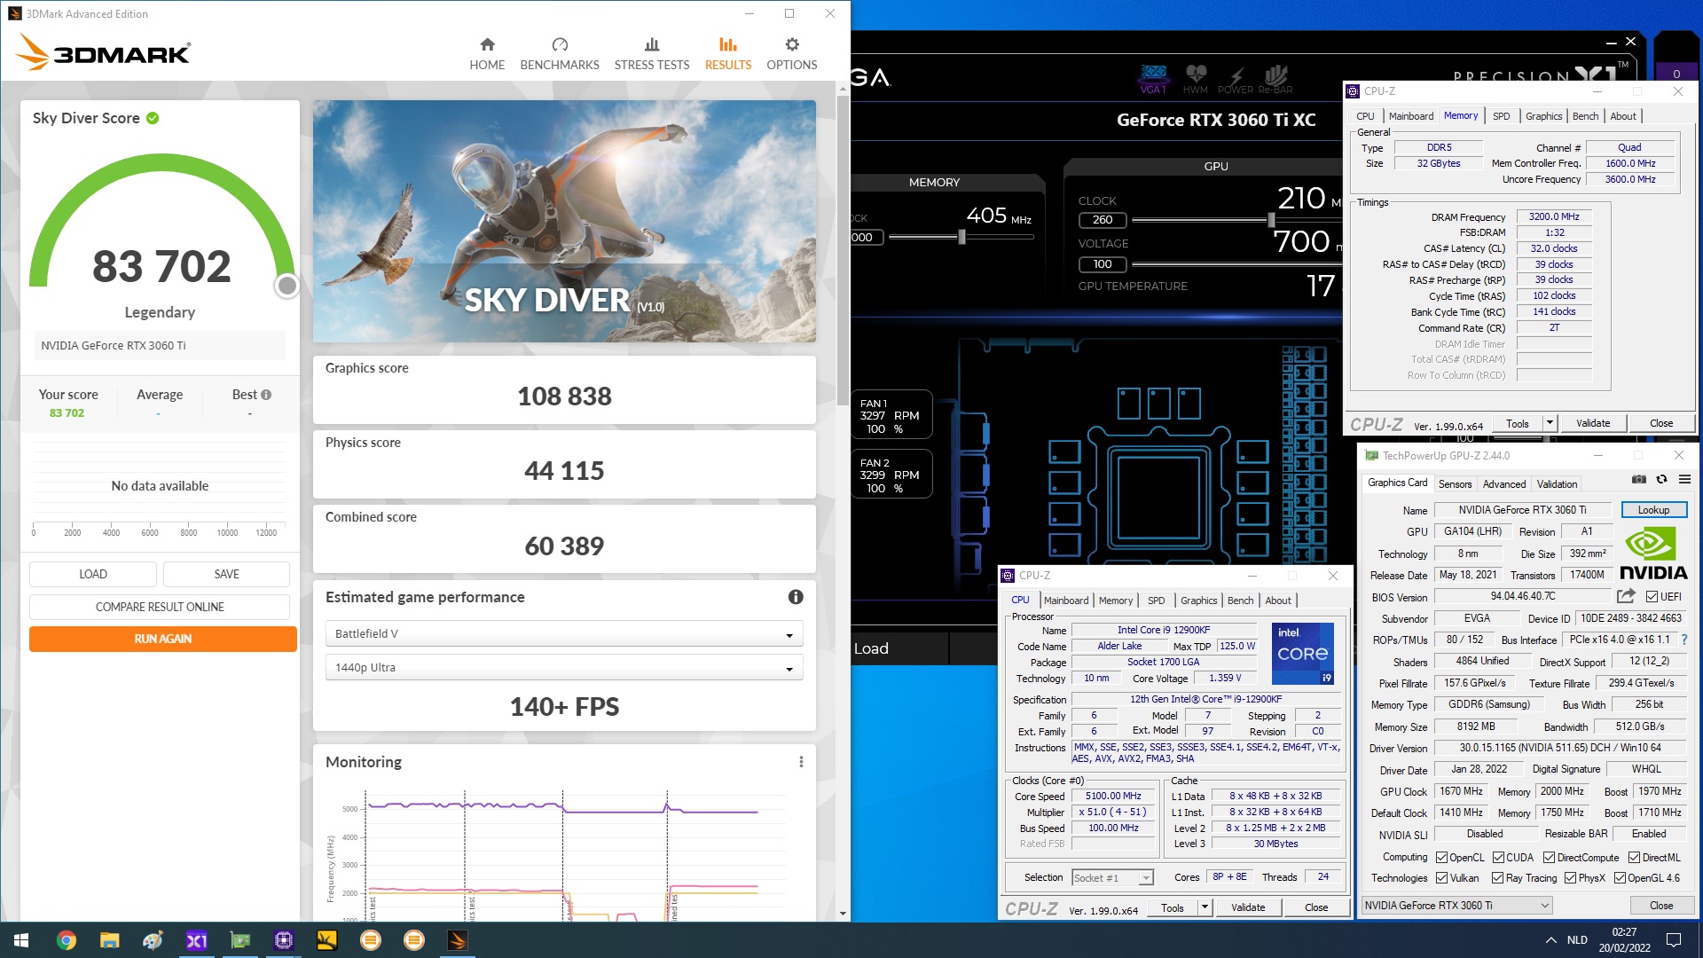Viewport: 1703px width, 958px height.
Task: Open the Validation tab in GPU-Z
Action: click(x=1557, y=484)
